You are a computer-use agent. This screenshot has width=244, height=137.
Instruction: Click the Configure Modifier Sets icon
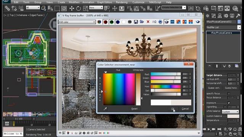[237, 66]
